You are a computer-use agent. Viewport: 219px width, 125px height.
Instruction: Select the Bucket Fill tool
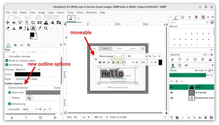click(x=52, y=22)
